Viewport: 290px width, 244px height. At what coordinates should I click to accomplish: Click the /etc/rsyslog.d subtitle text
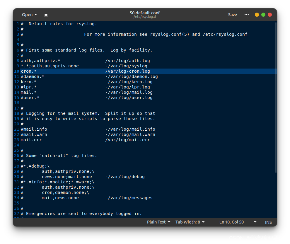(145, 16)
